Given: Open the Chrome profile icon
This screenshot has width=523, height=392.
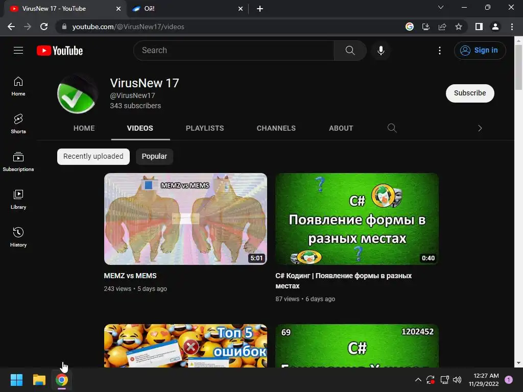Looking at the screenshot, I should (495, 27).
